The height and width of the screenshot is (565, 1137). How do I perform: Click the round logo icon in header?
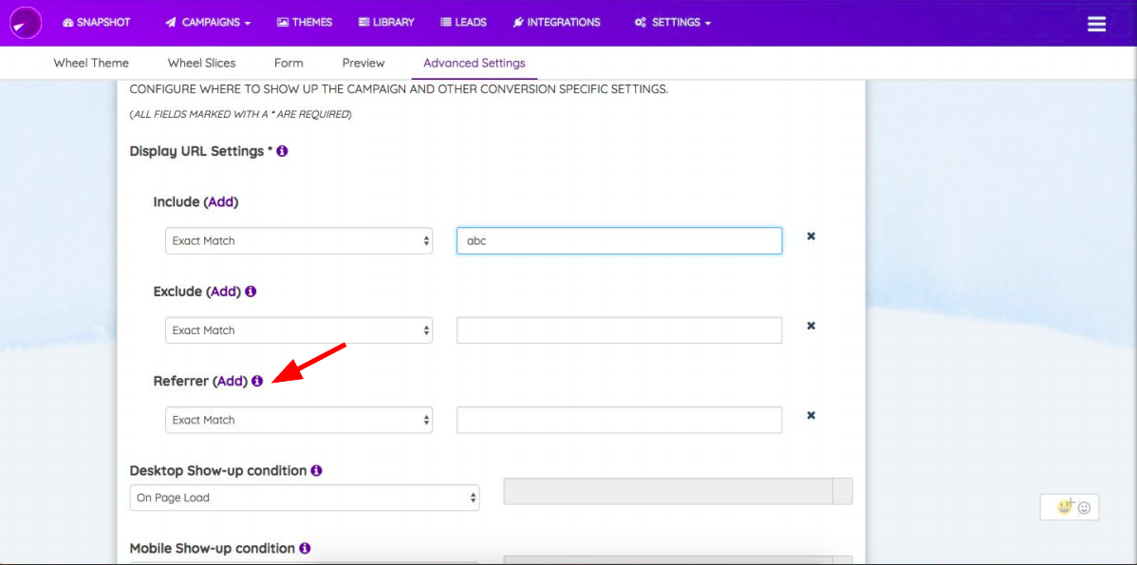click(26, 23)
